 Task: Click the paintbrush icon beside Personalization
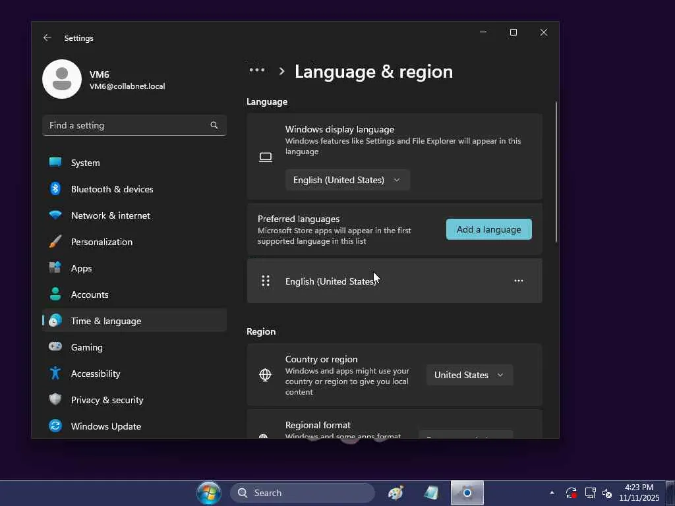coord(55,241)
